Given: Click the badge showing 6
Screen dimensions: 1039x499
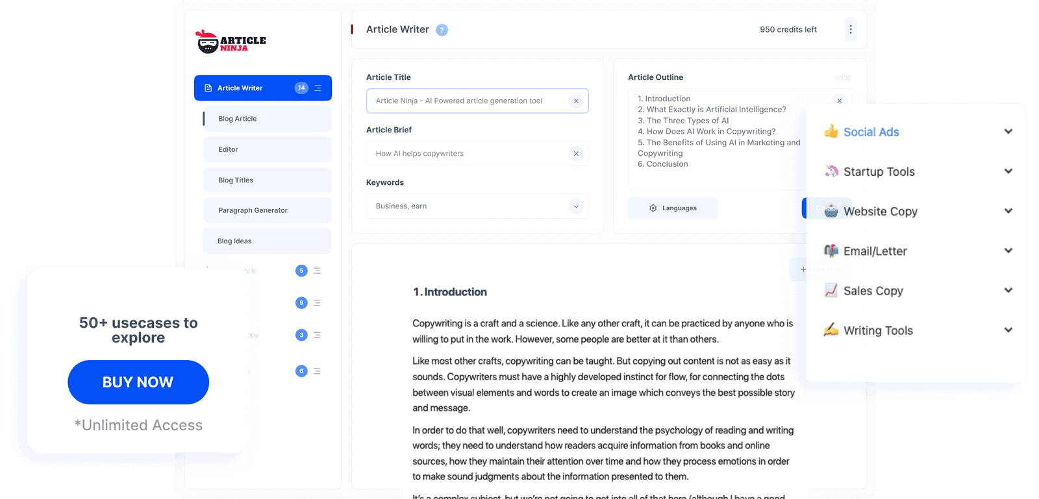Looking at the screenshot, I should click(x=301, y=371).
